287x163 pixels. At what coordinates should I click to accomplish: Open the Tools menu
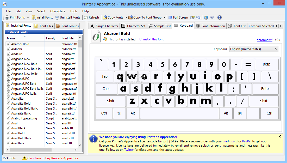pyautogui.click(x=74, y=11)
